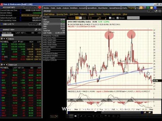Viewport: 162px width, 121px height.
Task: Open the 1 Yr time range dropdown
Action: 93,18
